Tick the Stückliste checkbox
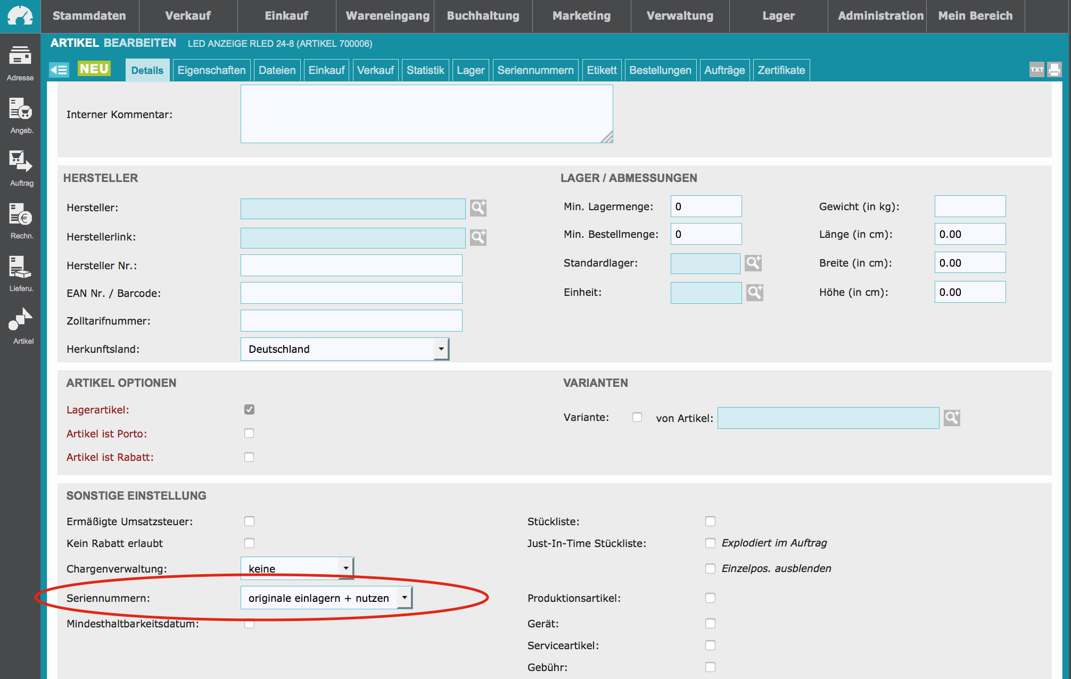The width and height of the screenshot is (1071, 679). tap(710, 521)
